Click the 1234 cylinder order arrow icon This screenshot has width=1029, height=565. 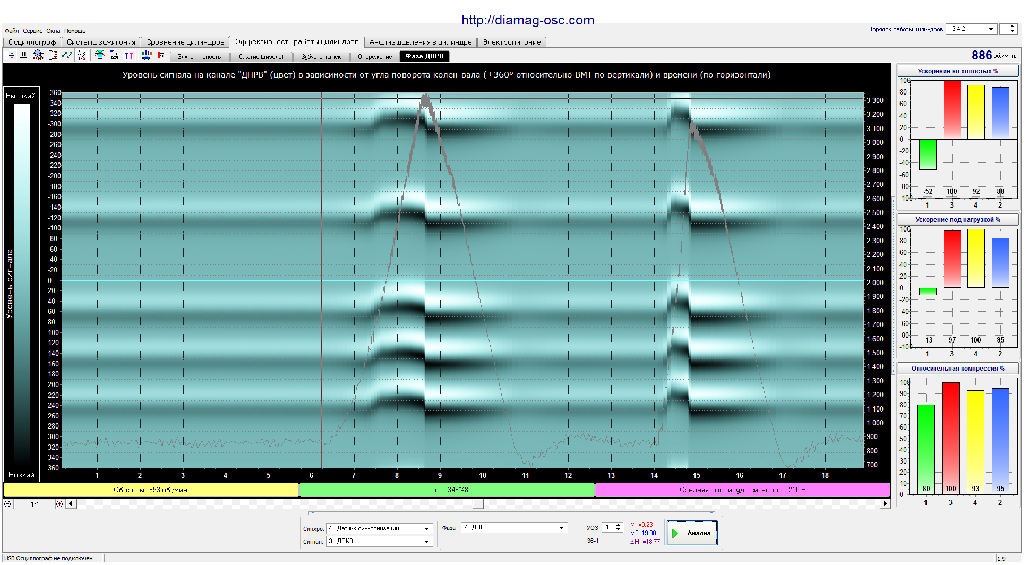[x=114, y=55]
